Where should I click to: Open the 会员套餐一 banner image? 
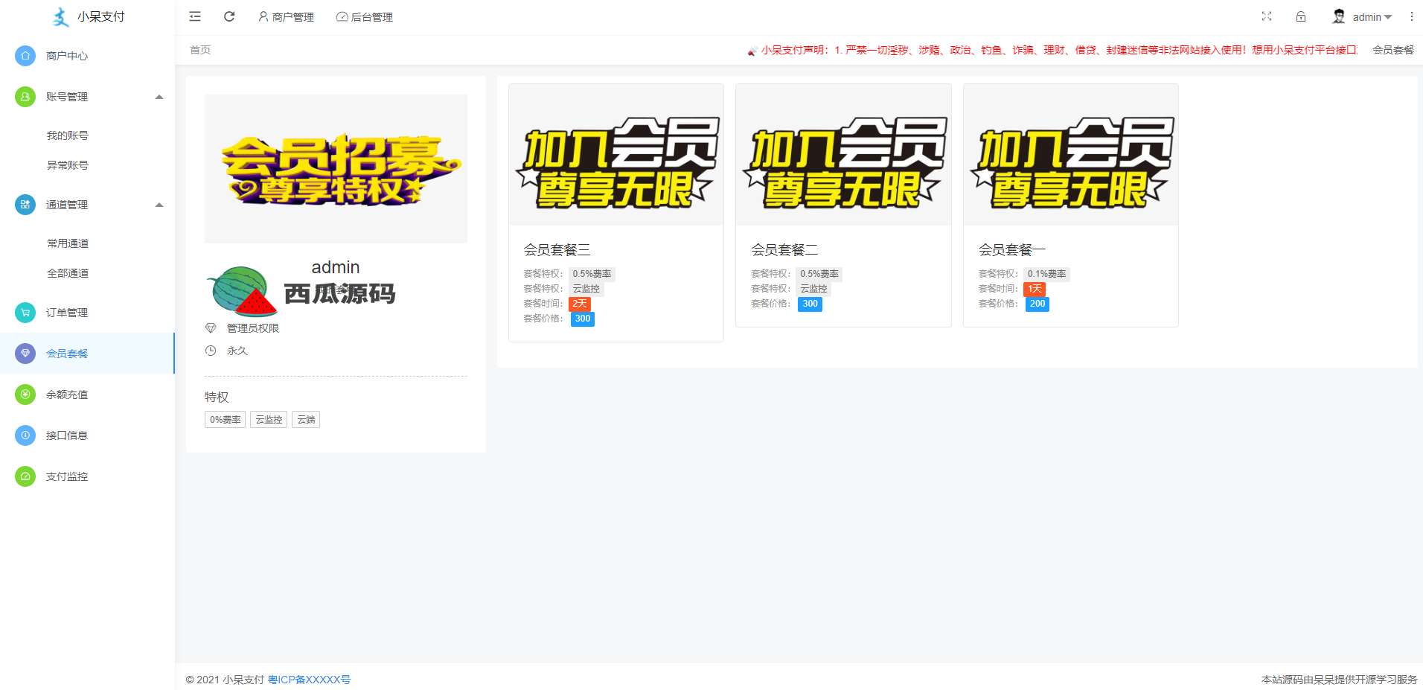tap(1071, 155)
